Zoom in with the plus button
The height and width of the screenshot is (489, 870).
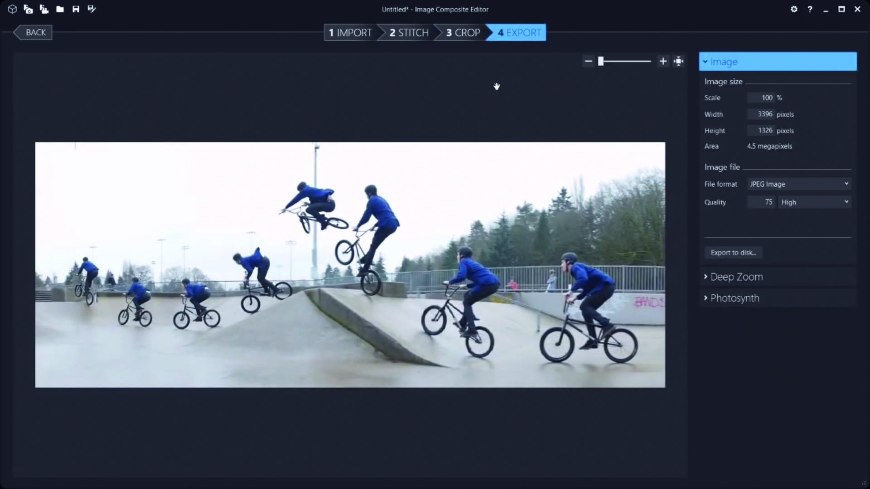663,61
